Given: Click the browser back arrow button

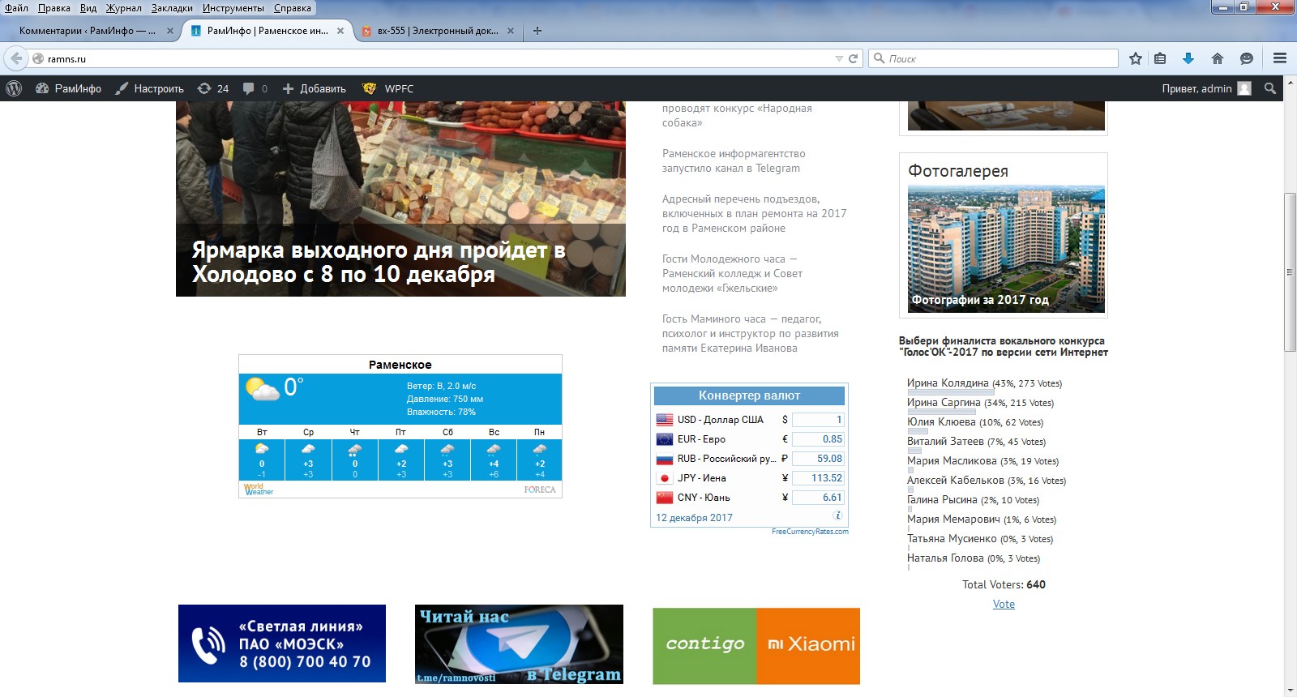Looking at the screenshot, I should tap(16, 58).
